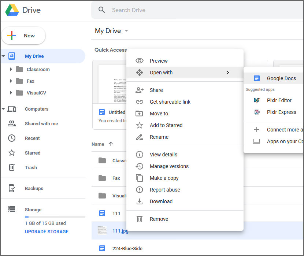Choose Pixlr Express app icon
Image resolution: width=304 pixels, height=256 pixels.
pos(257,112)
